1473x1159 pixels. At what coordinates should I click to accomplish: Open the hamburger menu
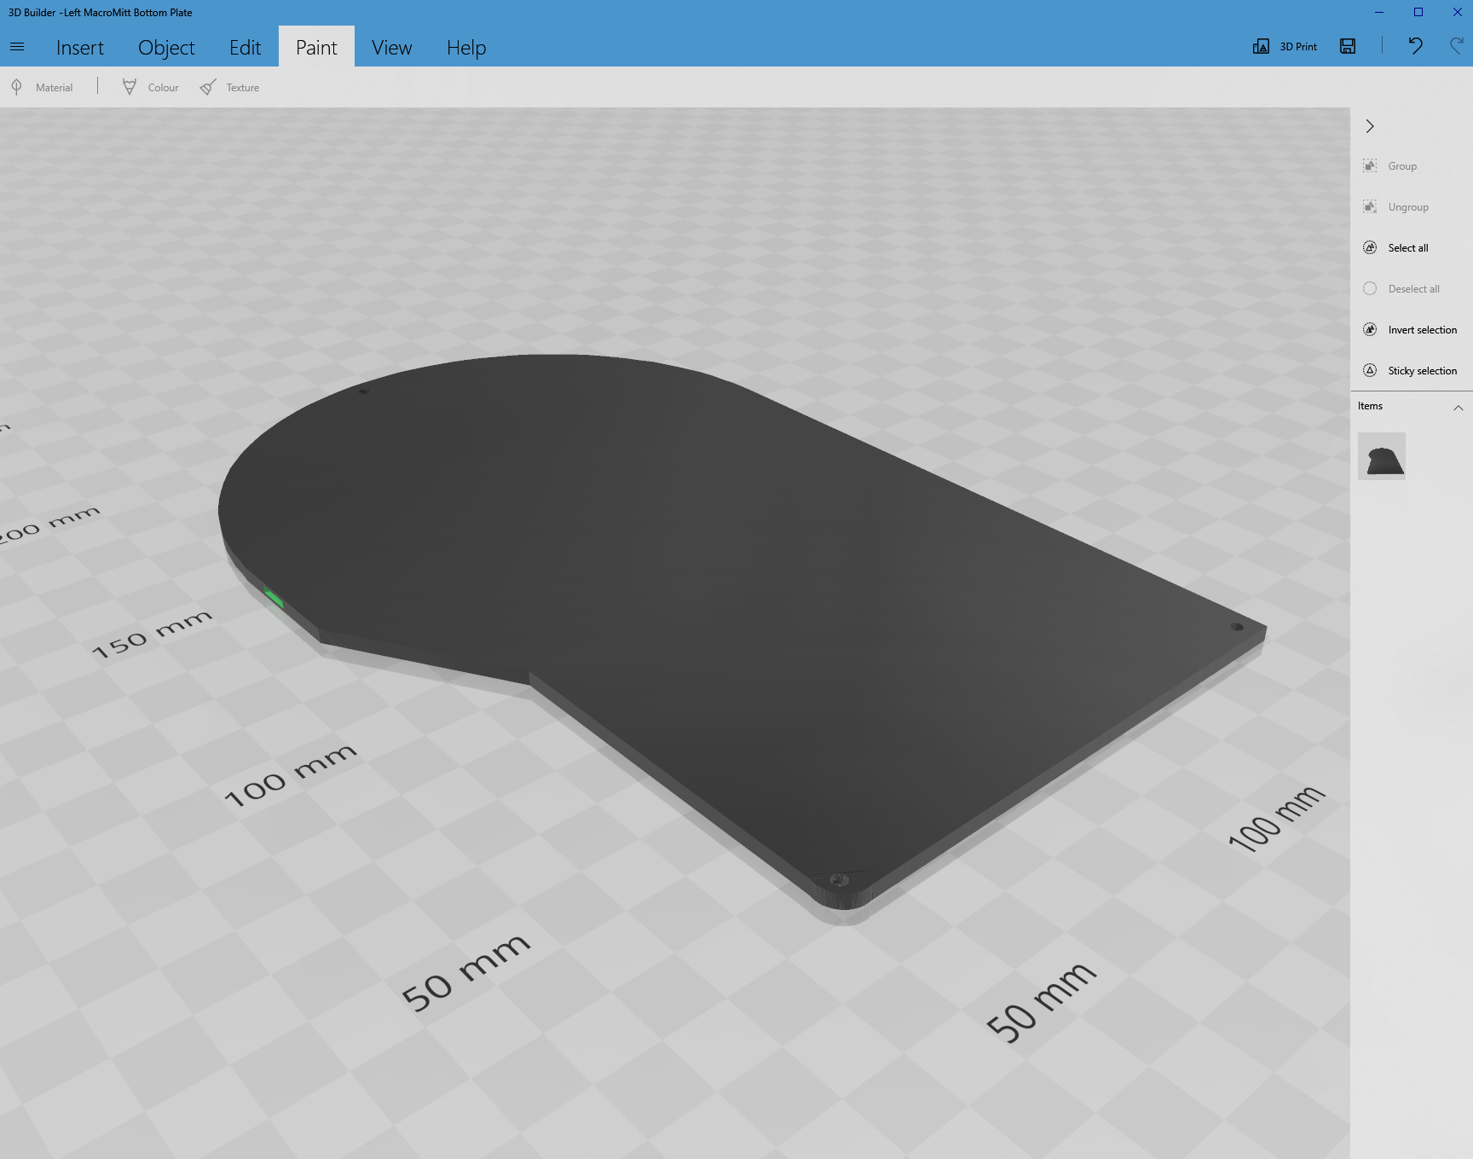pos(17,47)
